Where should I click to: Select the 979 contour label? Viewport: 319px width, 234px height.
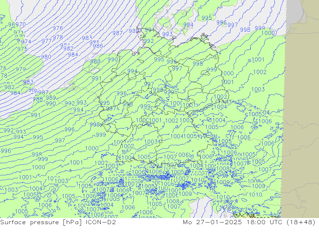tap(21, 69)
